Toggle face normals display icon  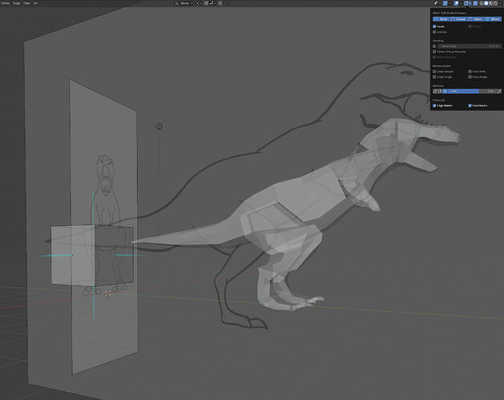(x=446, y=91)
